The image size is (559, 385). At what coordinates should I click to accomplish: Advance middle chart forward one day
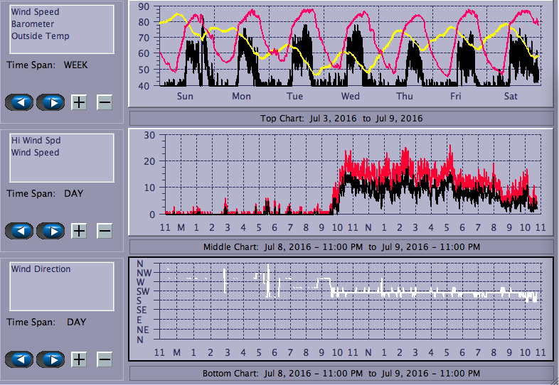coord(50,231)
